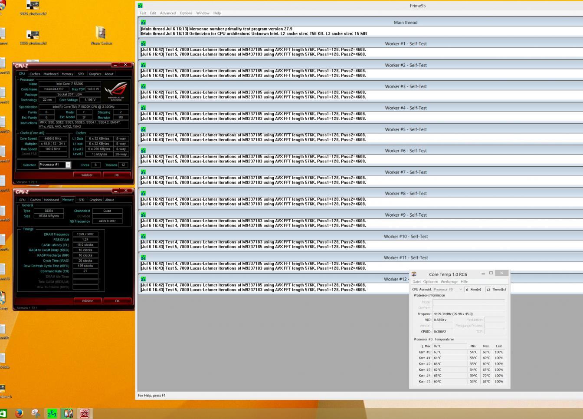Switch to CPU-Z via its taskbar icon
Viewport: 583px width, 419px height.
tap(84, 413)
